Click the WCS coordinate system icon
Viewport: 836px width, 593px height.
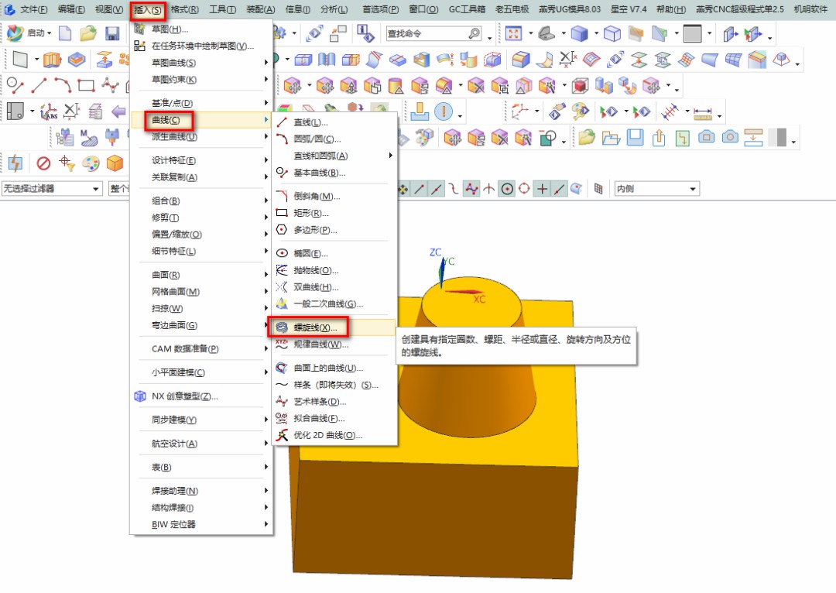point(47,111)
